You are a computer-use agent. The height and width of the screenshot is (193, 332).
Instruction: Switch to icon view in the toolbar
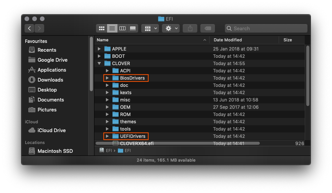click(102, 28)
